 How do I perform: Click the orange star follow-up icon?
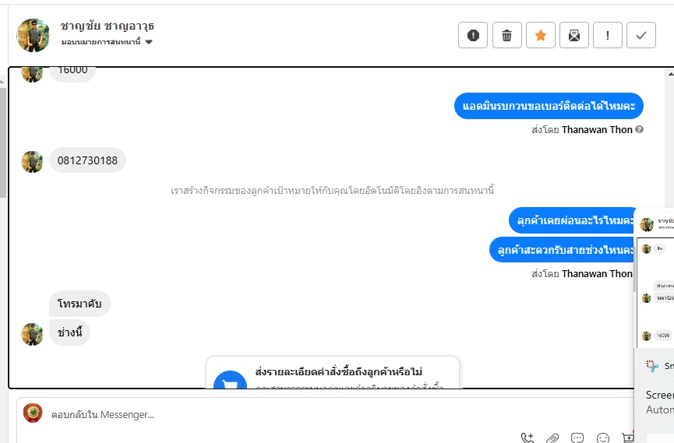541,35
